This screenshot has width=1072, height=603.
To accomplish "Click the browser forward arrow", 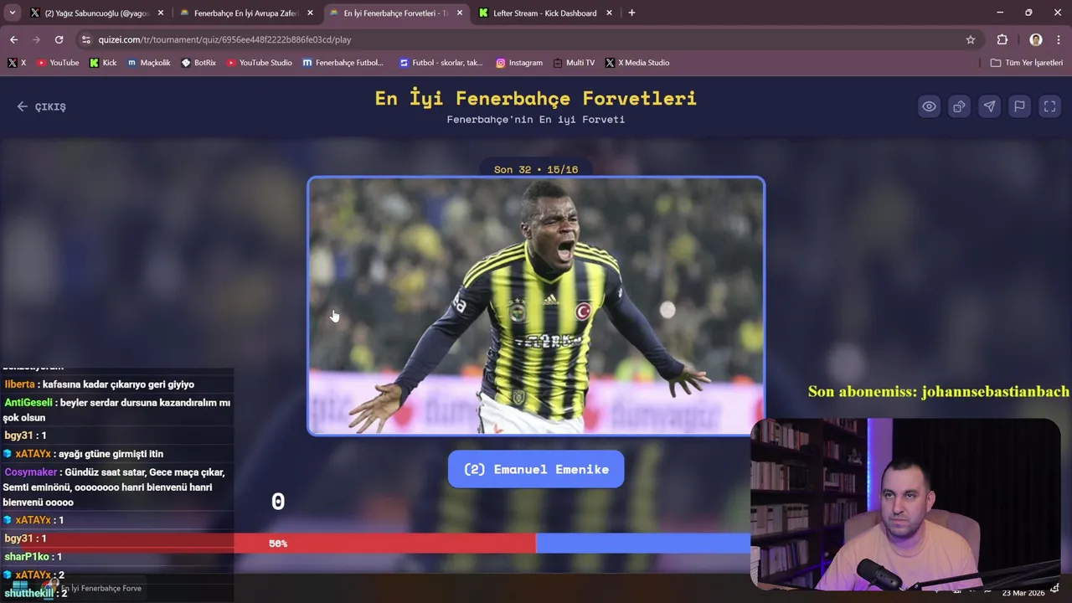I will 36,39.
